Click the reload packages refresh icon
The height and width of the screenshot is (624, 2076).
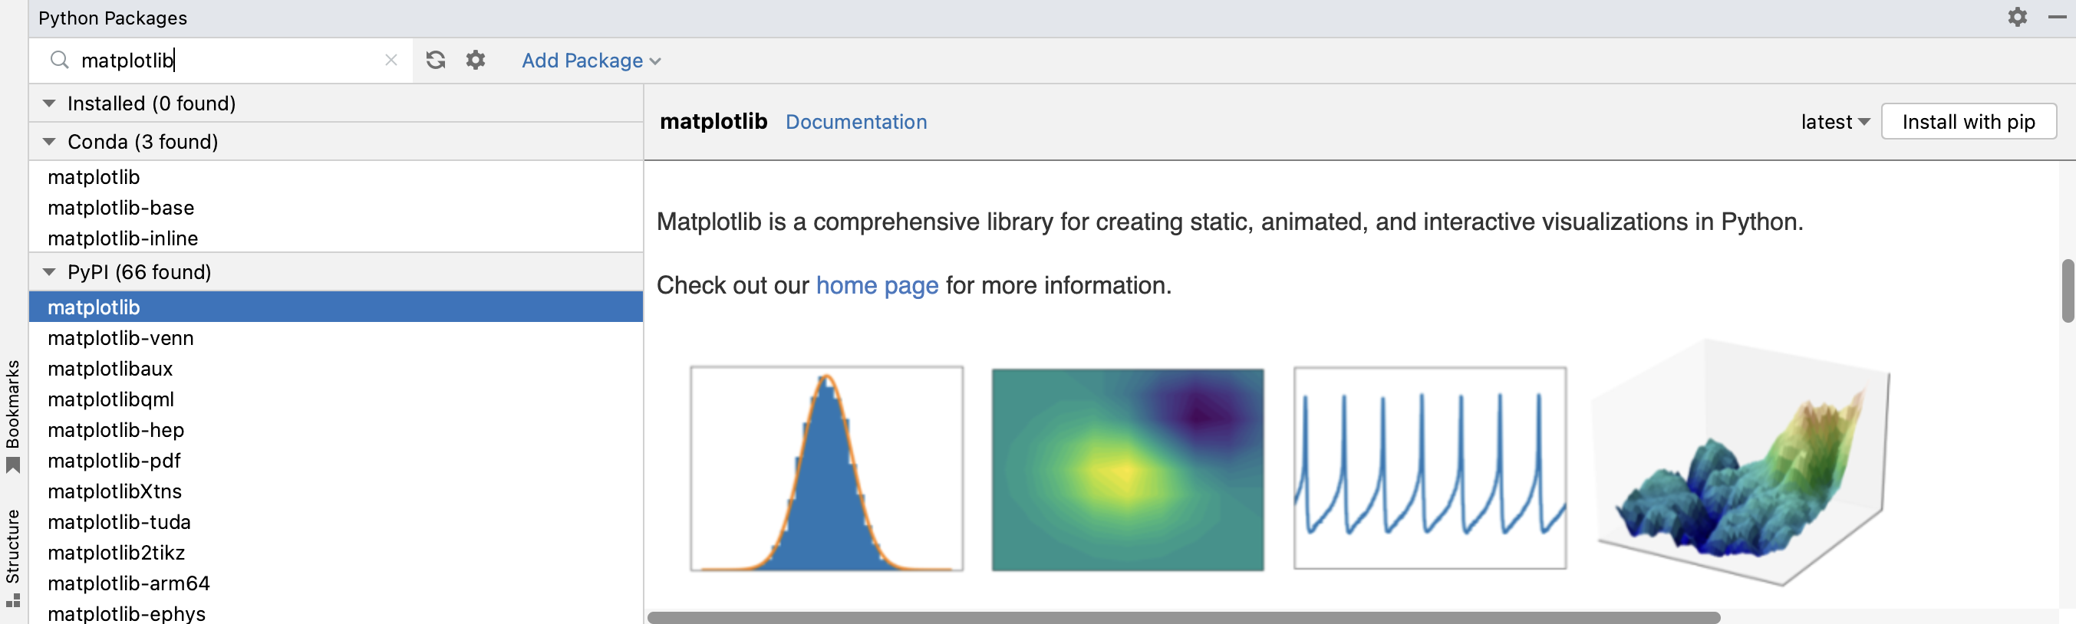pos(436,61)
